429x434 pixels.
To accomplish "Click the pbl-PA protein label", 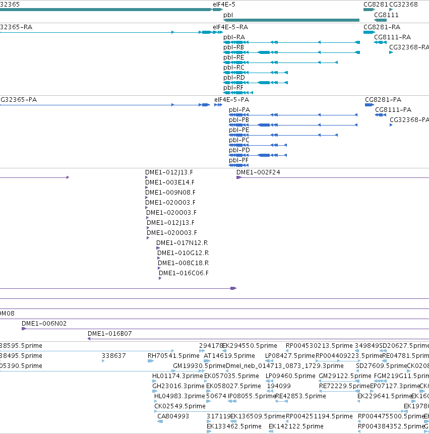I will pos(239,110).
